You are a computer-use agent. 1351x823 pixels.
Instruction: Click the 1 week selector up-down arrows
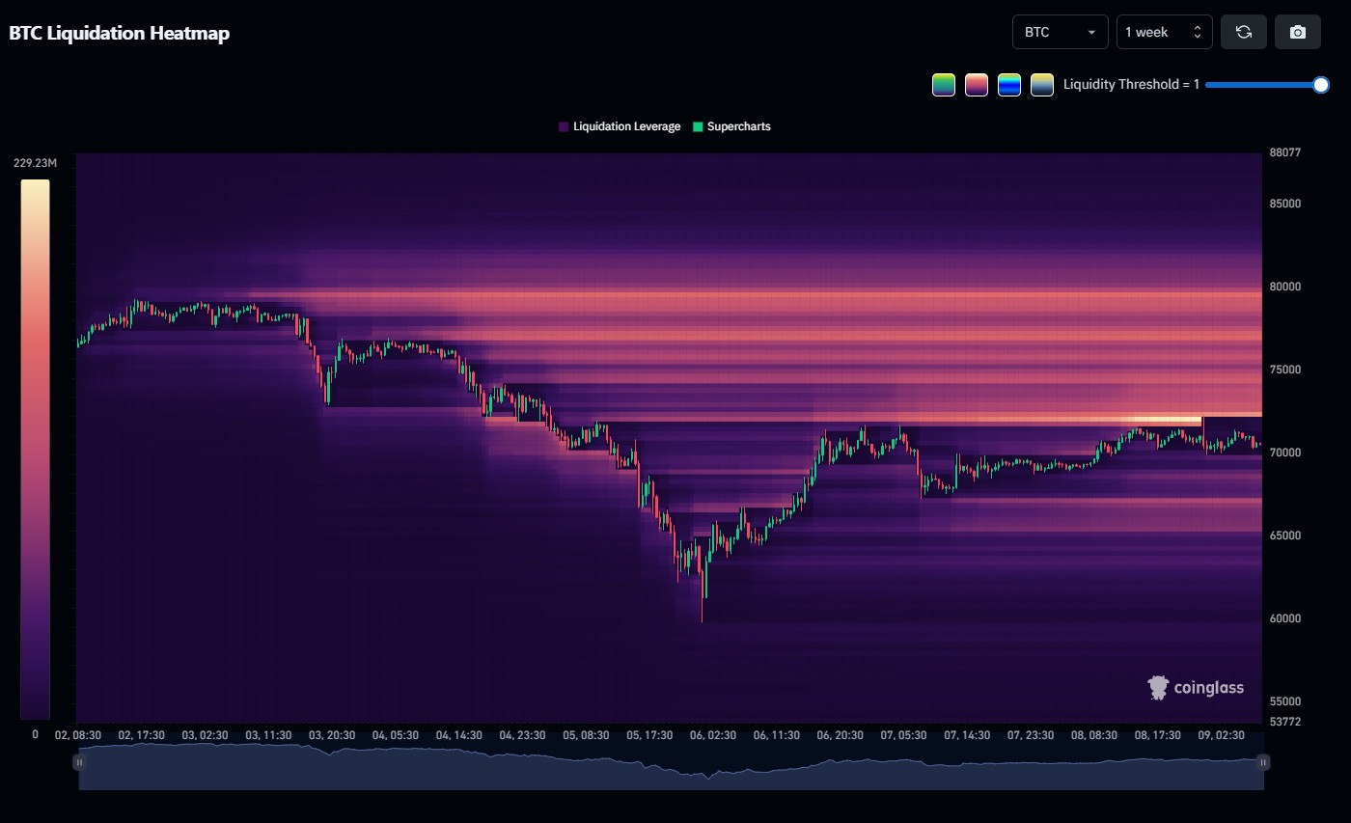[x=1197, y=32]
